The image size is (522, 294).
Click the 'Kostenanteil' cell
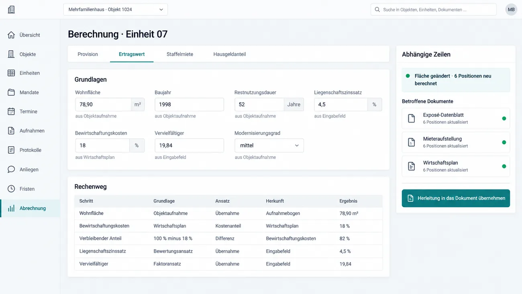pyautogui.click(x=228, y=226)
